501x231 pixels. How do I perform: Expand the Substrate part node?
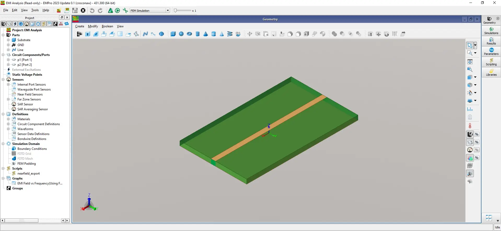pyautogui.click(x=8, y=40)
